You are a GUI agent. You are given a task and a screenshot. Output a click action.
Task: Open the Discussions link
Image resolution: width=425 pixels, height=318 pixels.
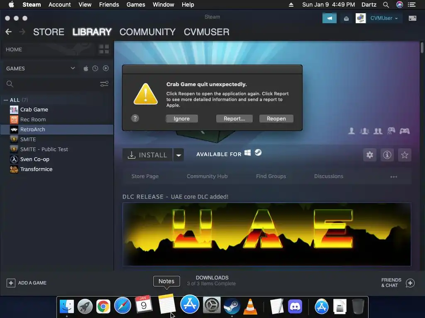click(329, 176)
